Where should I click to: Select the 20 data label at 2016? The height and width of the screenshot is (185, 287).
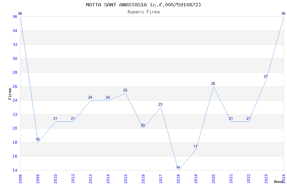click(142, 125)
